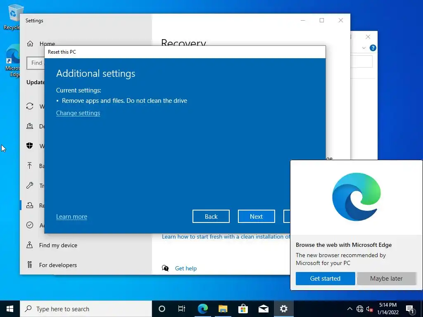Show hidden system tray icons
This screenshot has height=317, width=423.
tap(349, 309)
